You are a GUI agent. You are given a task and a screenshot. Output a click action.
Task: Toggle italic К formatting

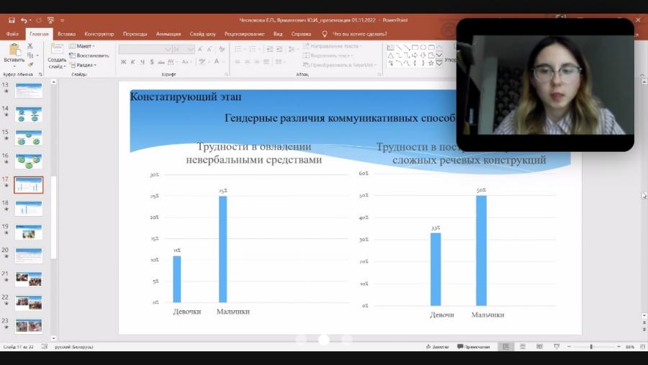click(132, 62)
